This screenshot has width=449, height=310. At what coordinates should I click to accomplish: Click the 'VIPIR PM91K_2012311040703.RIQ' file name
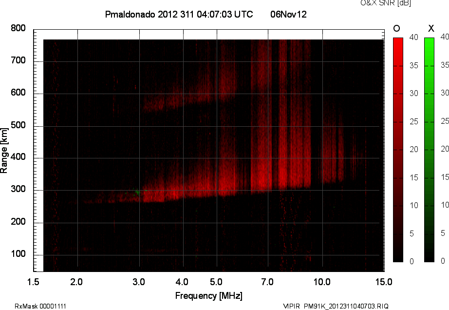click(336, 306)
